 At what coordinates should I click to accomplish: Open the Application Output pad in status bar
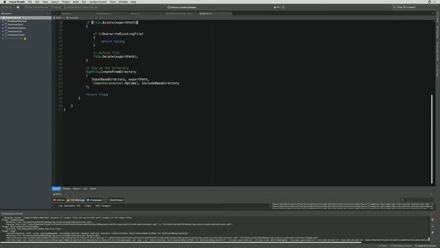425,246
